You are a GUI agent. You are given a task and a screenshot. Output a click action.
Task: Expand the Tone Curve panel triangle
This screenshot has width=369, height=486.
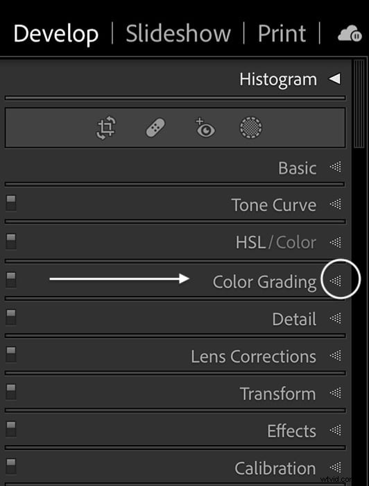pos(335,204)
